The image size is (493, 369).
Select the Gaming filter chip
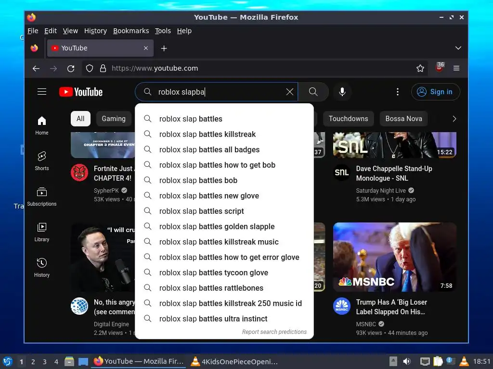pyautogui.click(x=114, y=119)
